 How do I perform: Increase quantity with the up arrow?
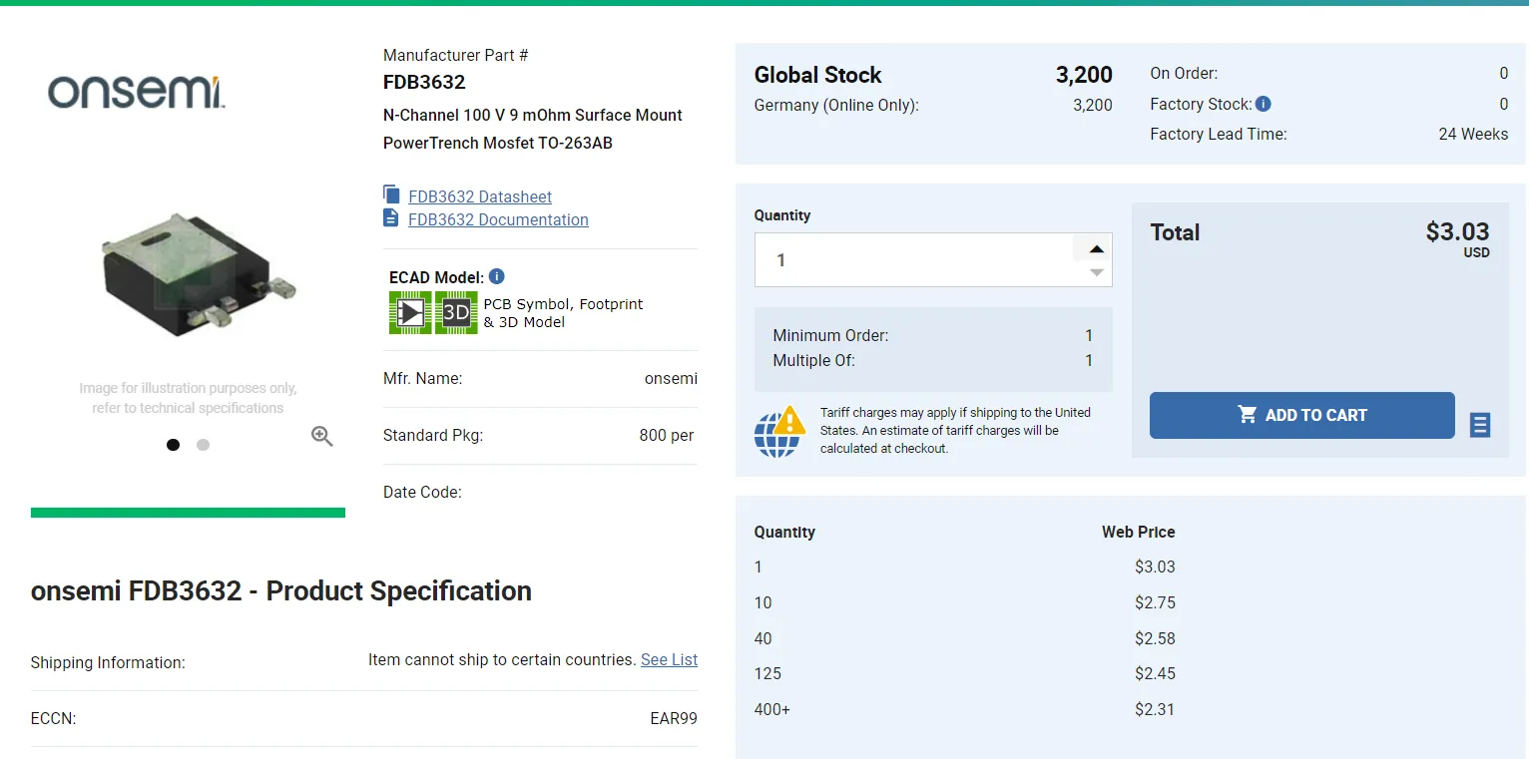tap(1096, 248)
